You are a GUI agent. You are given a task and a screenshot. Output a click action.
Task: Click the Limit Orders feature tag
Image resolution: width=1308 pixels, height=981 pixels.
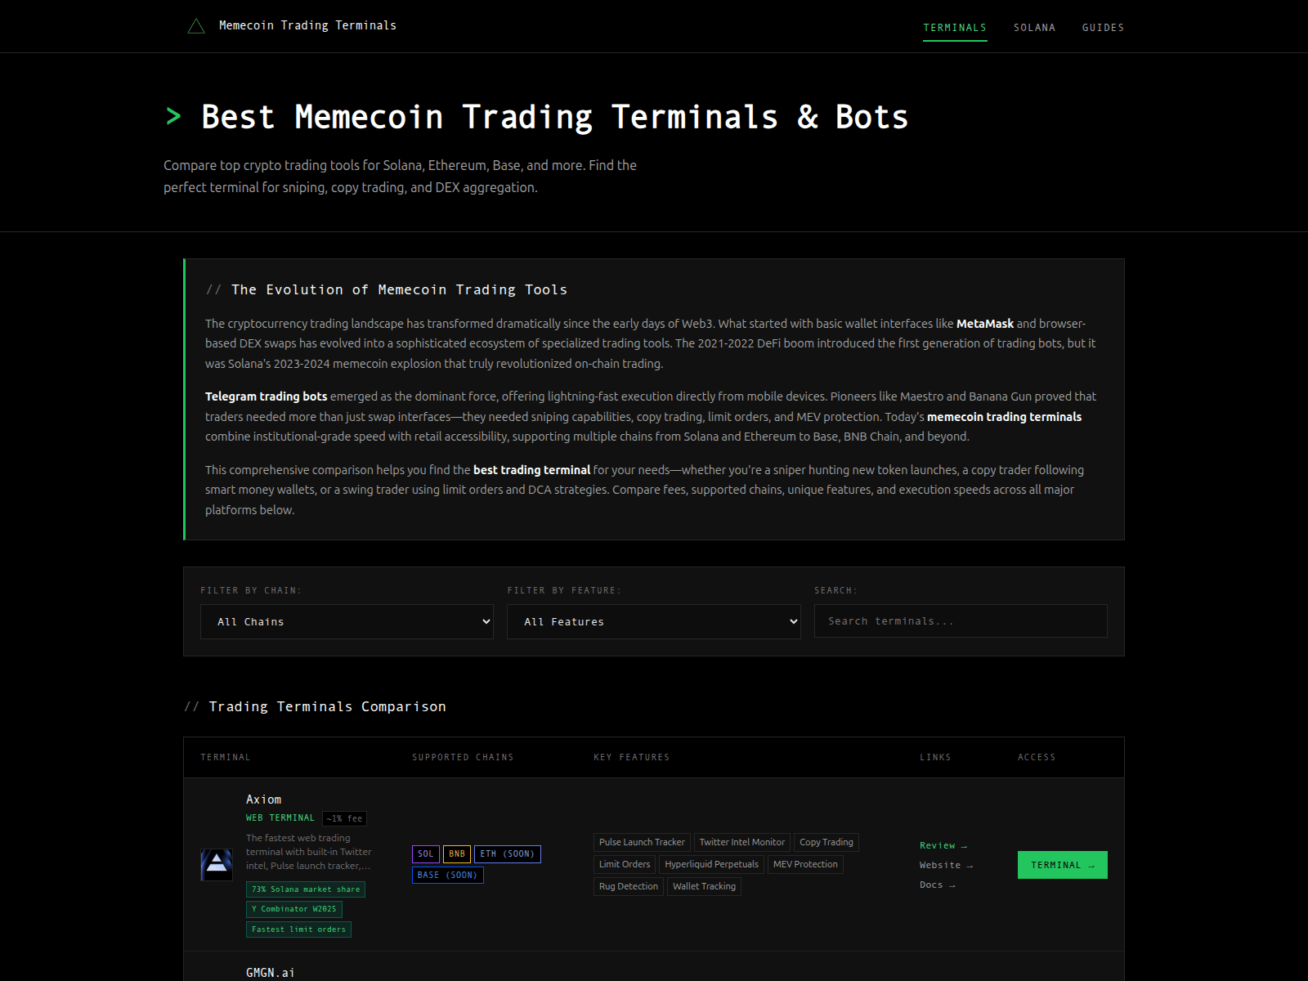pyautogui.click(x=625, y=864)
